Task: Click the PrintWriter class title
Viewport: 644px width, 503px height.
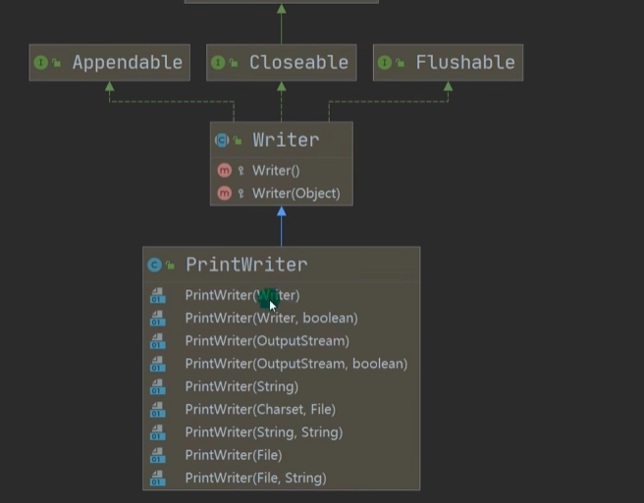Action: coord(246,265)
